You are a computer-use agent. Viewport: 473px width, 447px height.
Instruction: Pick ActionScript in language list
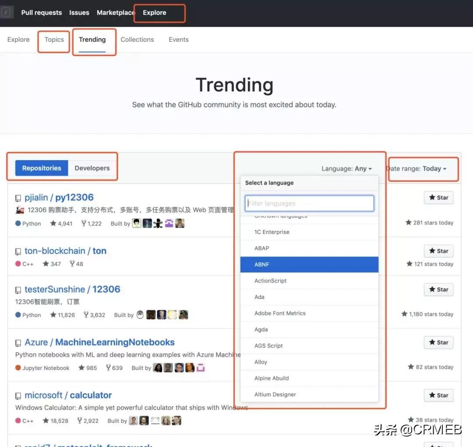(x=309, y=281)
